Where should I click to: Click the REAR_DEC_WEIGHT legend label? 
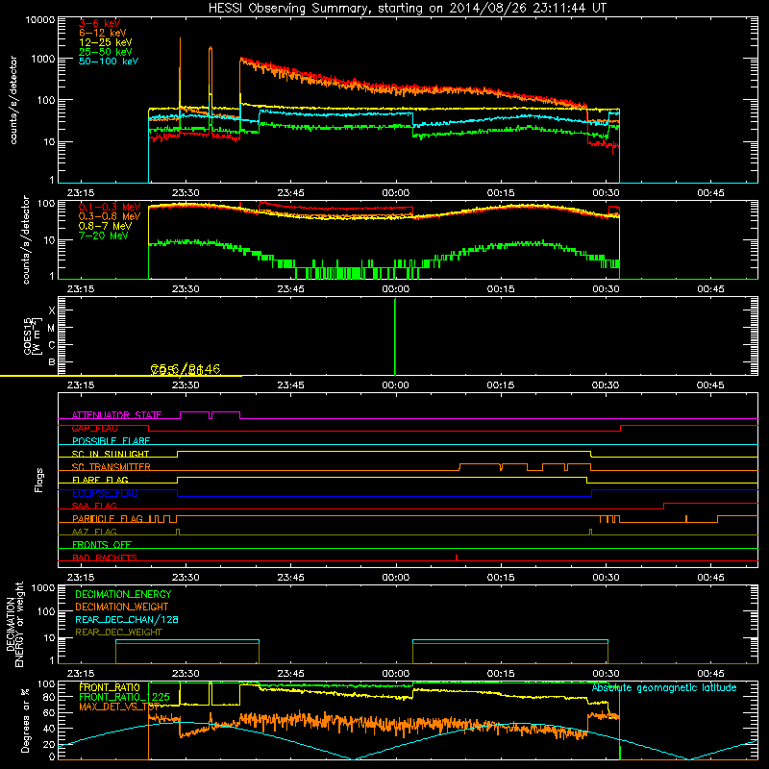click(118, 633)
